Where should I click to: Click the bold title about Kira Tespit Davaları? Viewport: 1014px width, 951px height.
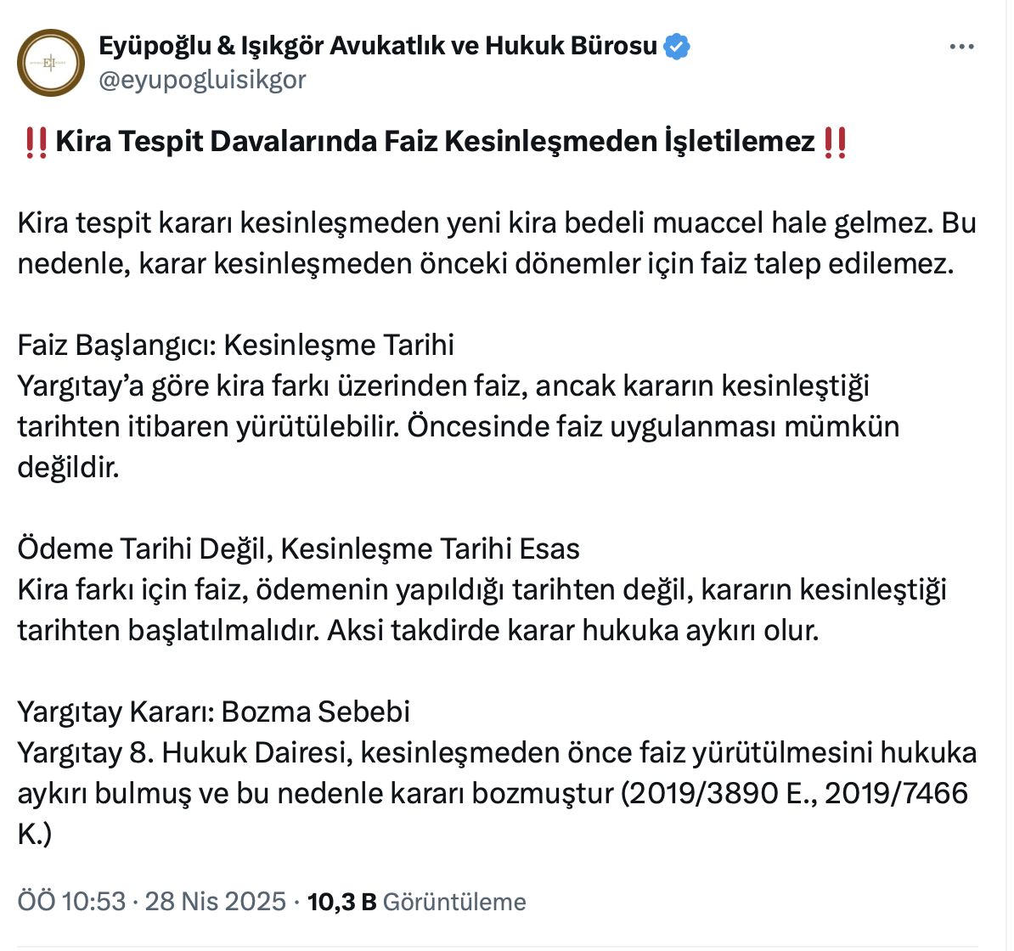[435, 142]
